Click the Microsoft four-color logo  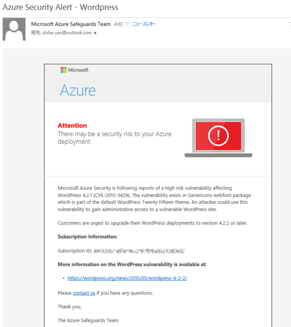point(64,70)
